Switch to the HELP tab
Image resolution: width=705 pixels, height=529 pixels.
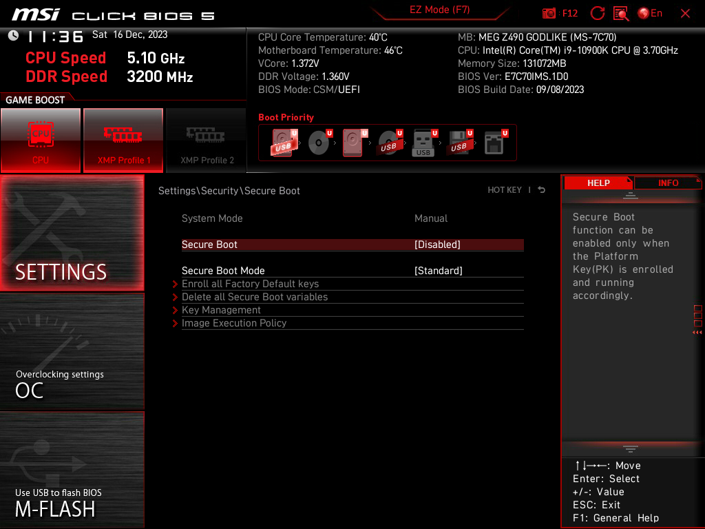[598, 183]
